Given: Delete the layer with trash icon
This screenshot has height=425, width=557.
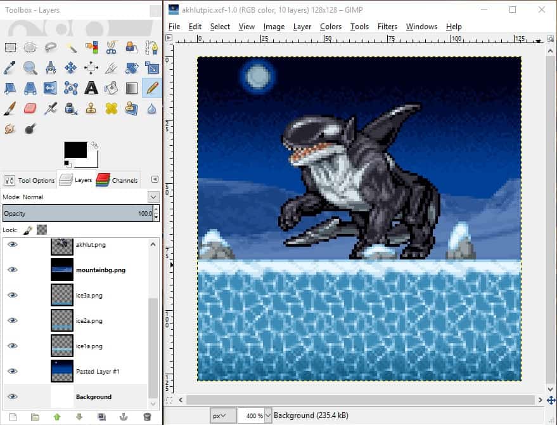Looking at the screenshot, I should coord(147,417).
